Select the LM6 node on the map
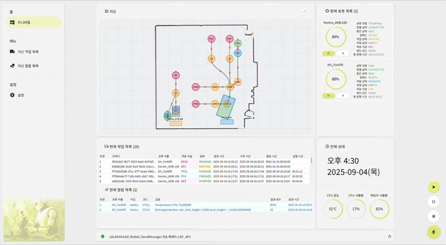The height and width of the screenshot is (245, 446). click(211, 58)
